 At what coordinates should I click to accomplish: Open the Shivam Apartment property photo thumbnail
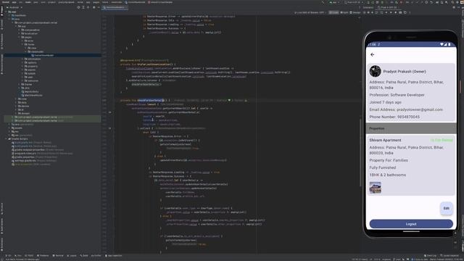click(376, 188)
